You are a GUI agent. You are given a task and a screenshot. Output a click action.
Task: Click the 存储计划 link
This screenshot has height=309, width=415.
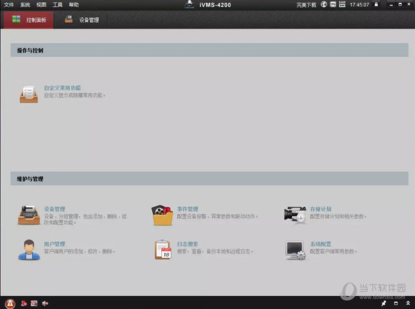pyautogui.click(x=321, y=209)
